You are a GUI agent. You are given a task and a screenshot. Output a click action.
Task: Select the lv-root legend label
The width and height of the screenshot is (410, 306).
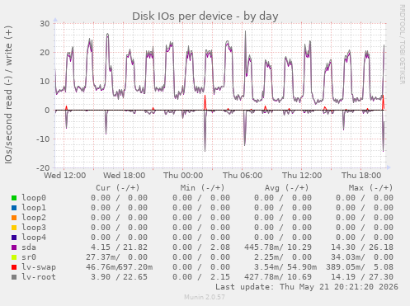tap(39, 277)
